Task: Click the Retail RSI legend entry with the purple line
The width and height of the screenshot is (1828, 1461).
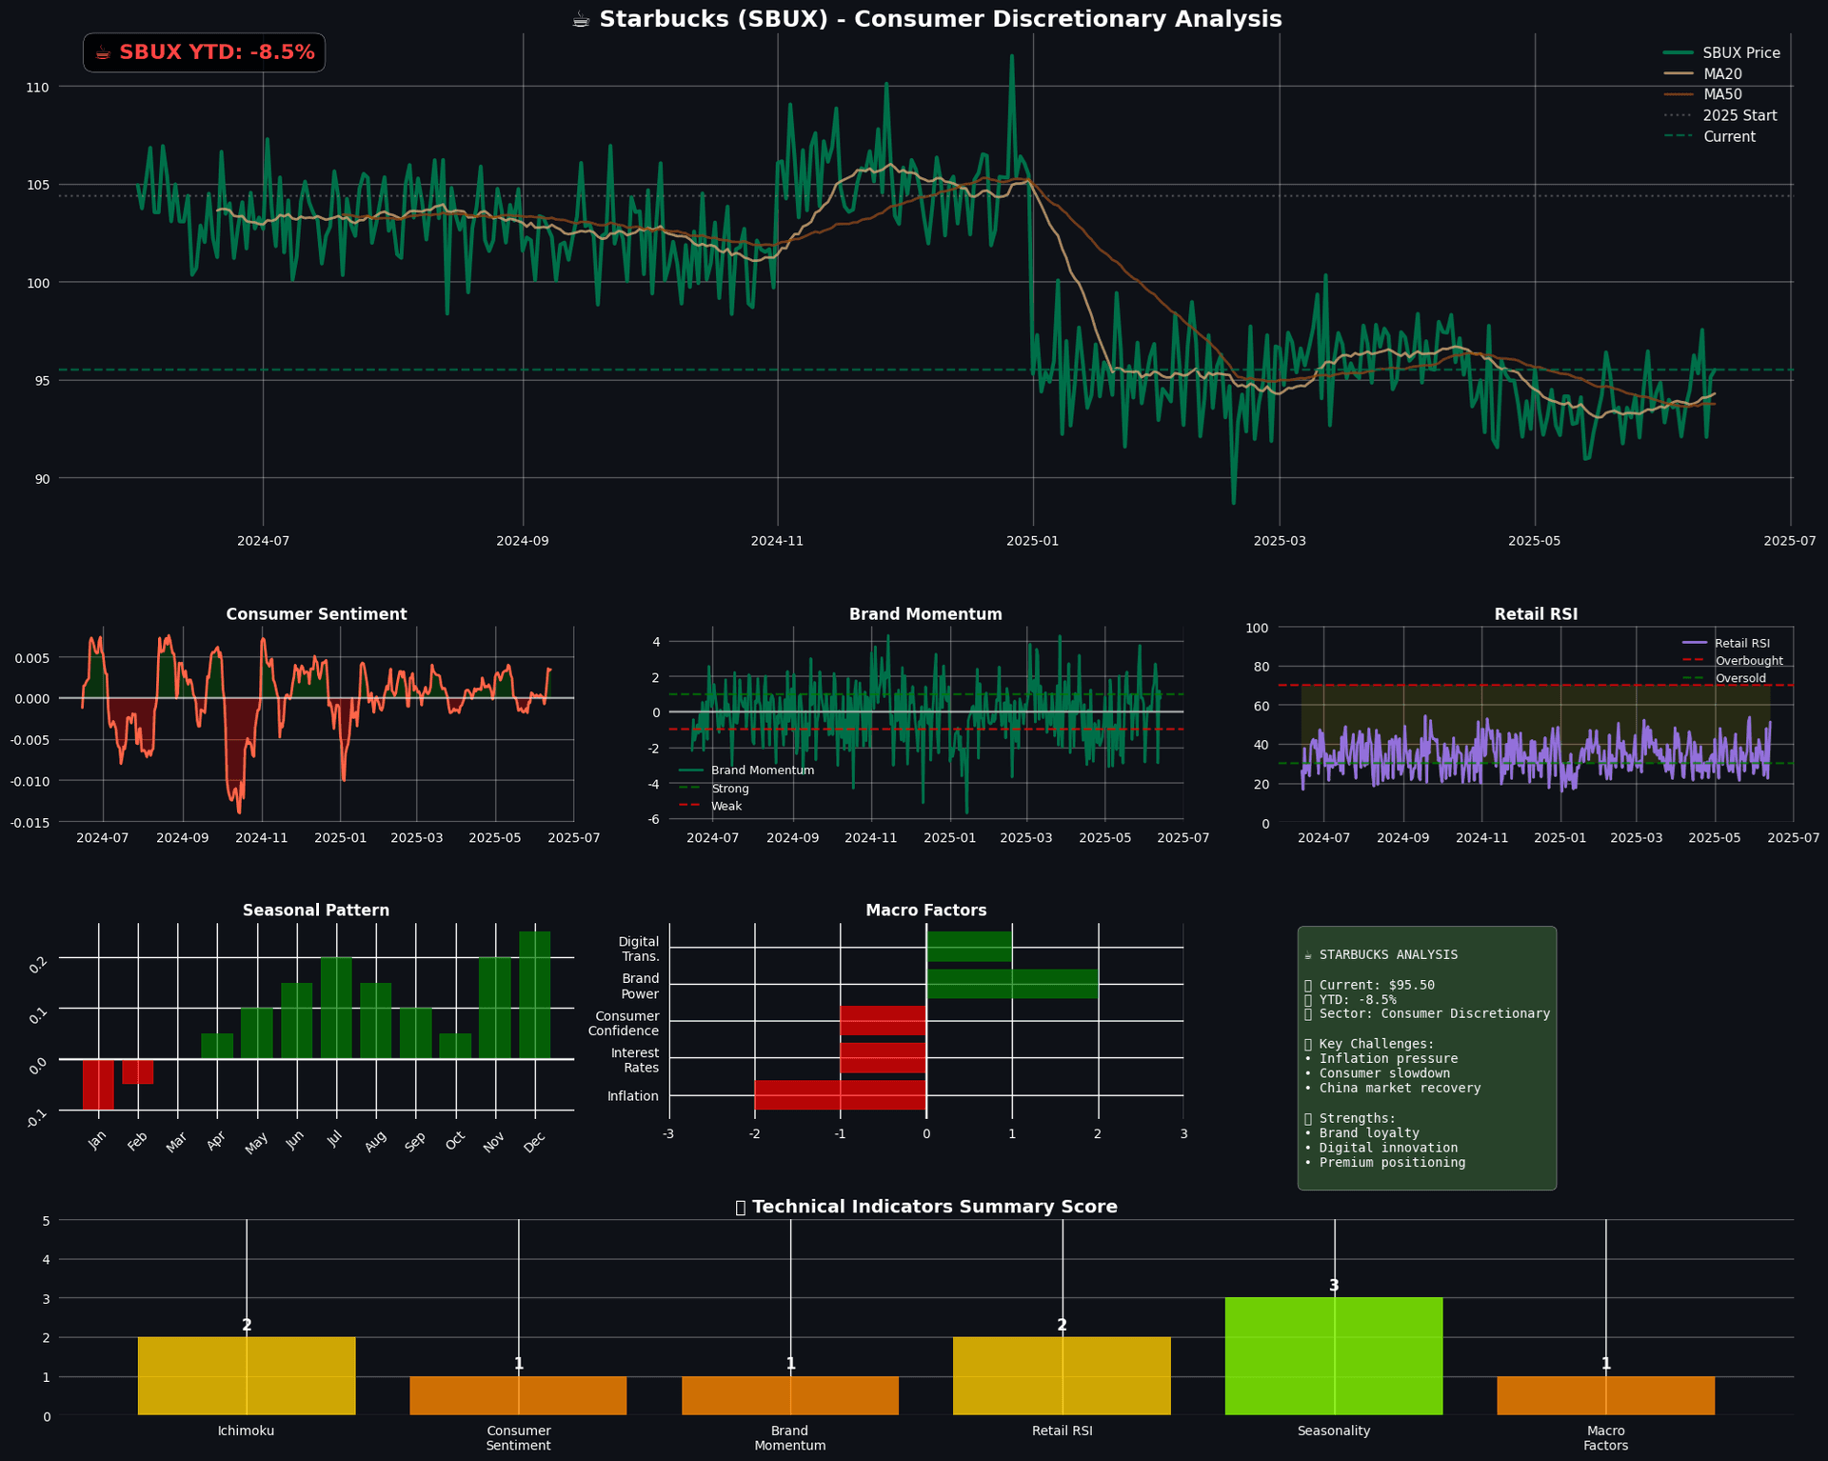Action: [1725, 644]
